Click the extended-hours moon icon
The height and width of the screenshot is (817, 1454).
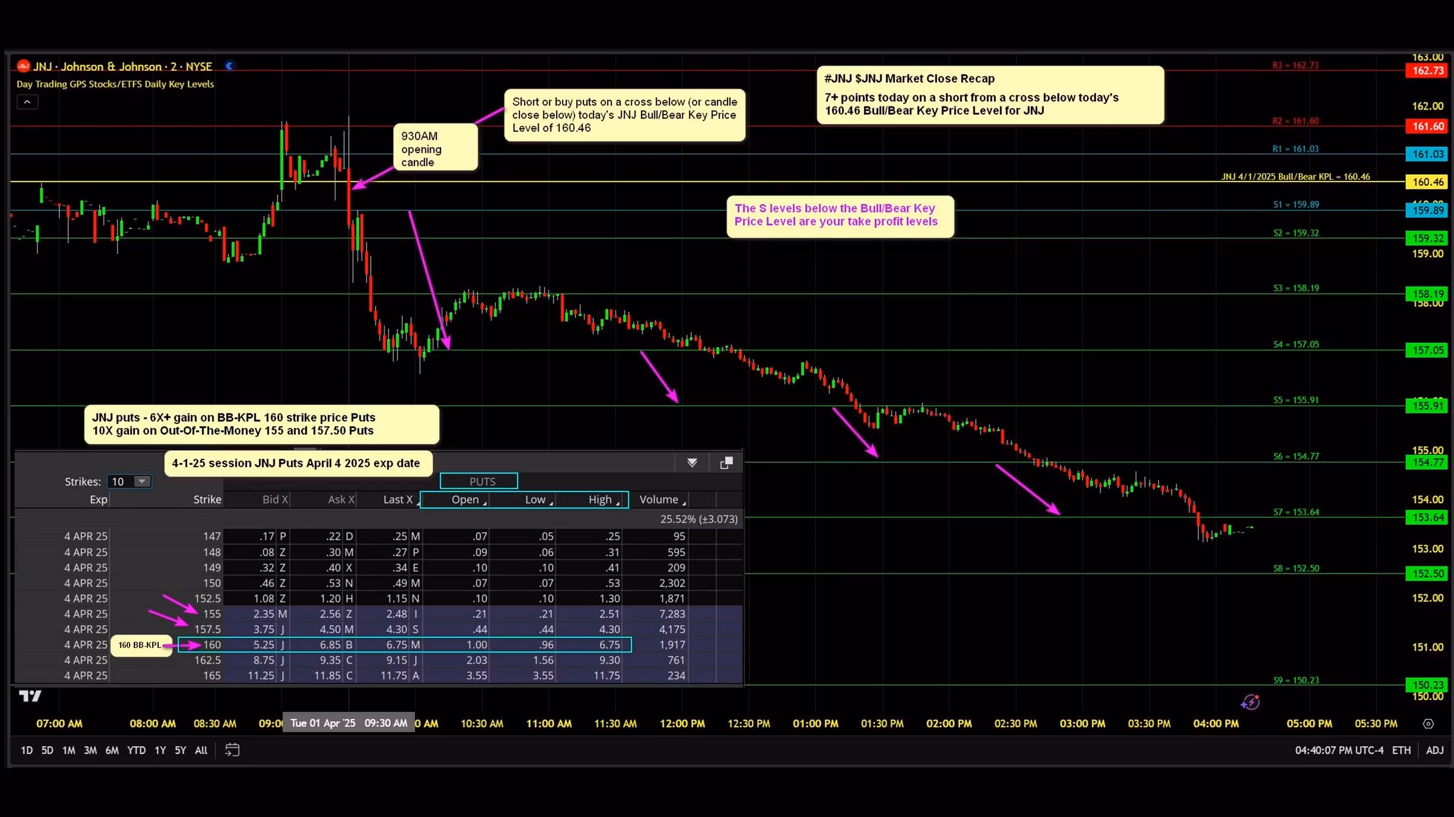click(230, 66)
